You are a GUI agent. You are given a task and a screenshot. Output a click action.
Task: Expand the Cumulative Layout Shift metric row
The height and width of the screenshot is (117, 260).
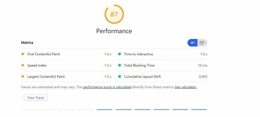click(x=142, y=77)
